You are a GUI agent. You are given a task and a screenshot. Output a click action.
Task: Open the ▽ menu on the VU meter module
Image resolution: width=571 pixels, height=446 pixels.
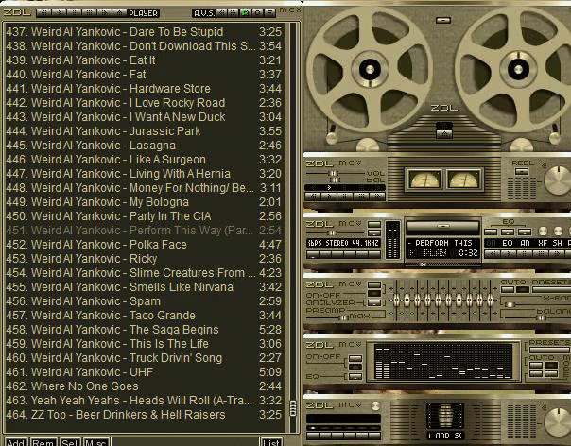[x=358, y=163]
